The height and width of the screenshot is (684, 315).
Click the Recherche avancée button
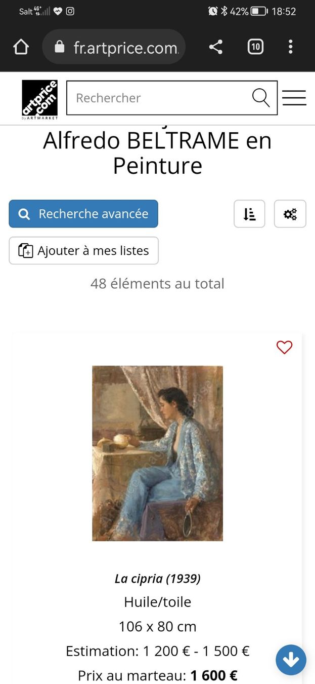click(x=83, y=214)
